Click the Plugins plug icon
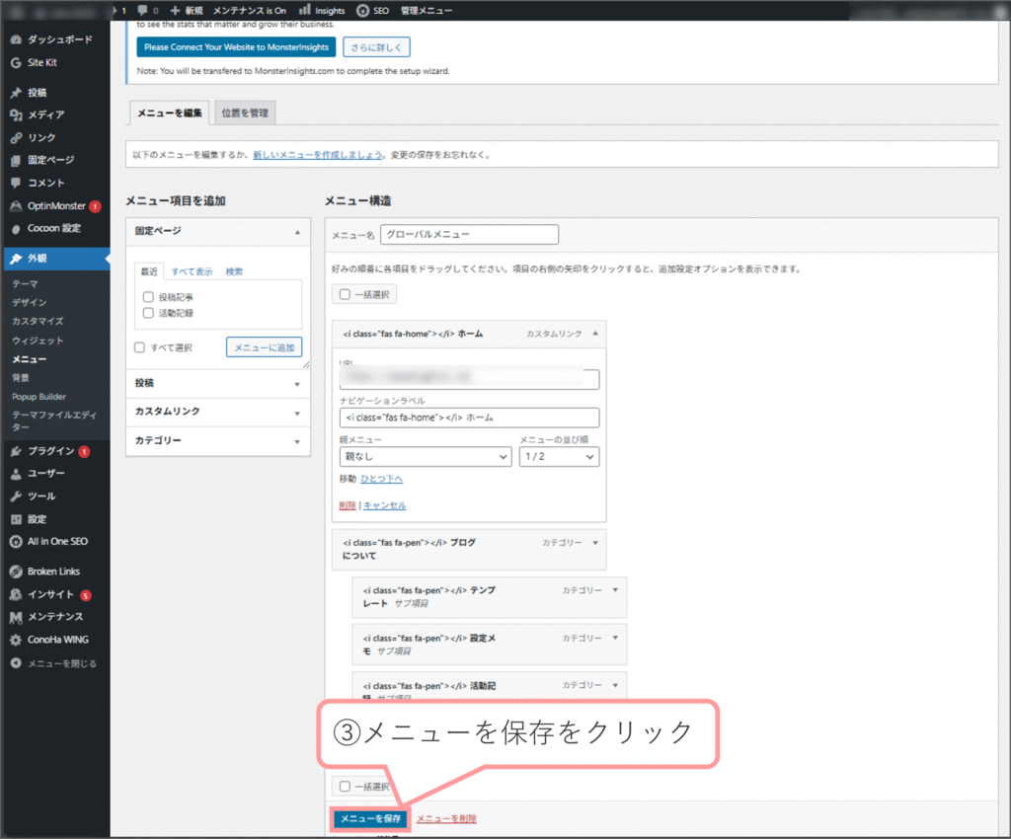This screenshot has height=839, width=1011. pyautogui.click(x=16, y=451)
